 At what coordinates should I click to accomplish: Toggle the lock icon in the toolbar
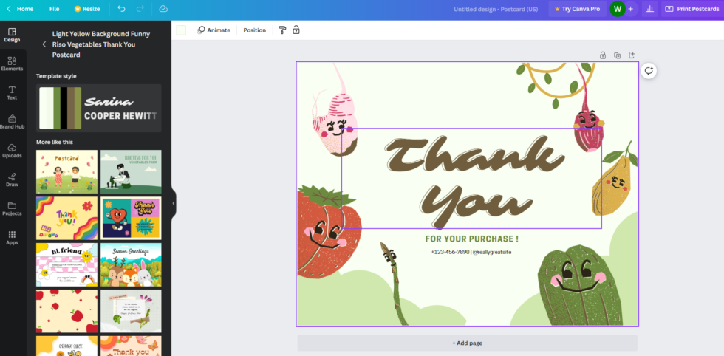296,30
